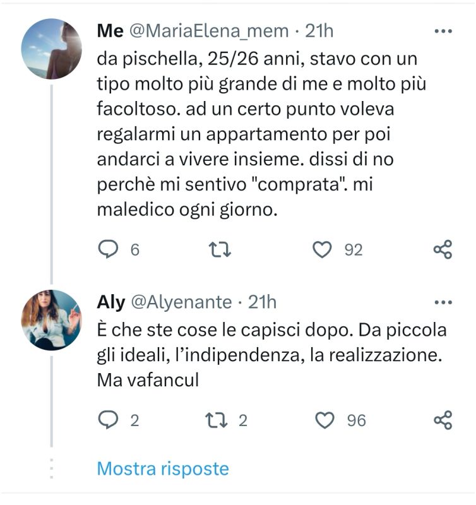The width and height of the screenshot is (476, 505).
Task: Click the display name "Me"
Action: 109,31
